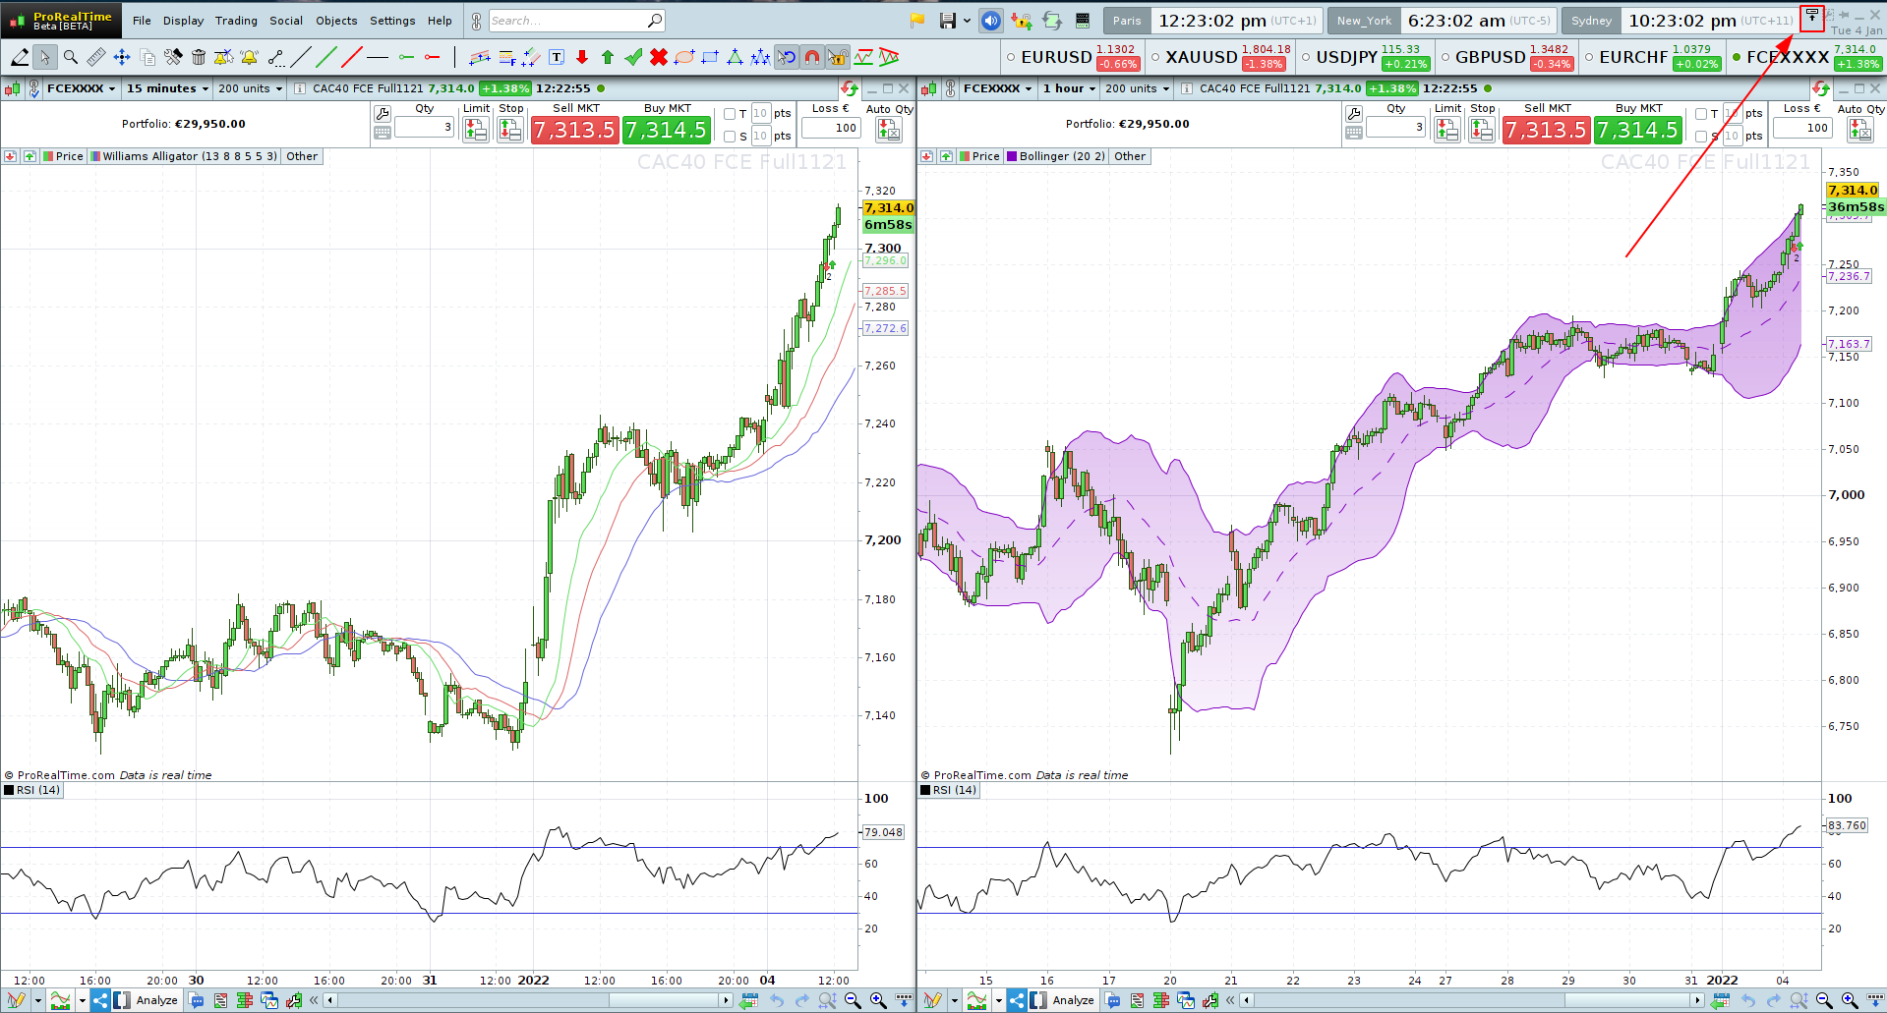Select the XAUUSD radio button
Viewport: 1887px width, 1013px height.
click(x=1155, y=57)
